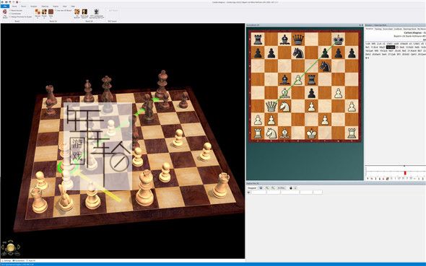Select the Notation tab in notation pane
This screenshot has height=266, width=426.
[370, 29]
